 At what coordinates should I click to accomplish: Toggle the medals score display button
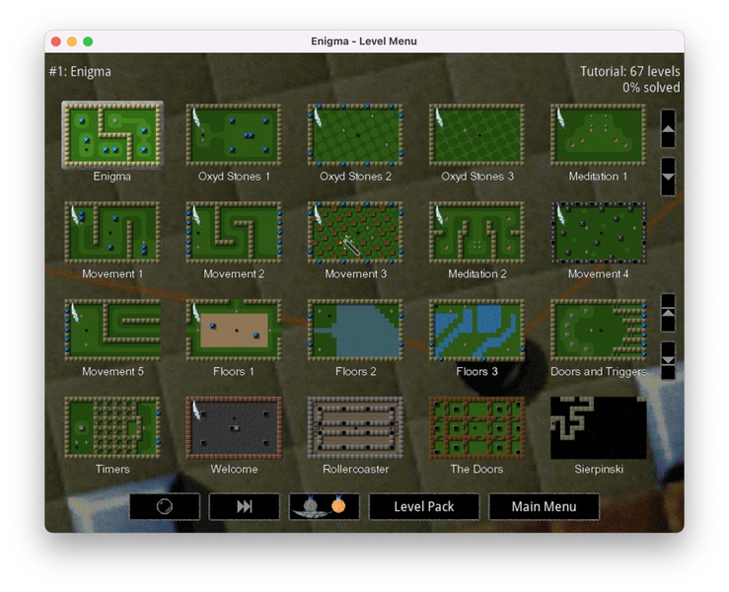(325, 506)
